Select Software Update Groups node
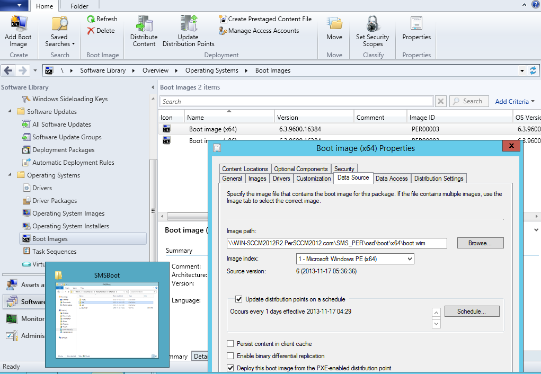This screenshot has width=541, height=374. click(62, 137)
